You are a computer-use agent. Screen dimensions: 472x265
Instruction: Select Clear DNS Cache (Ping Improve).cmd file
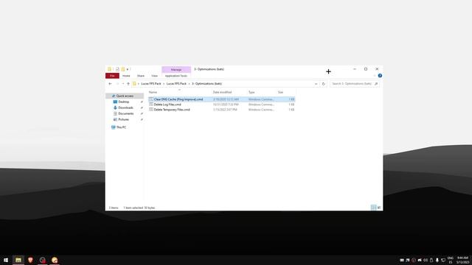tap(221, 99)
